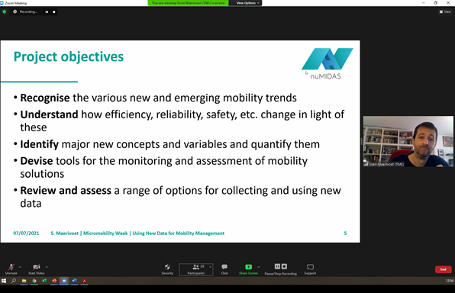Click the red End meeting button
The width and height of the screenshot is (455, 293).
[443, 269]
